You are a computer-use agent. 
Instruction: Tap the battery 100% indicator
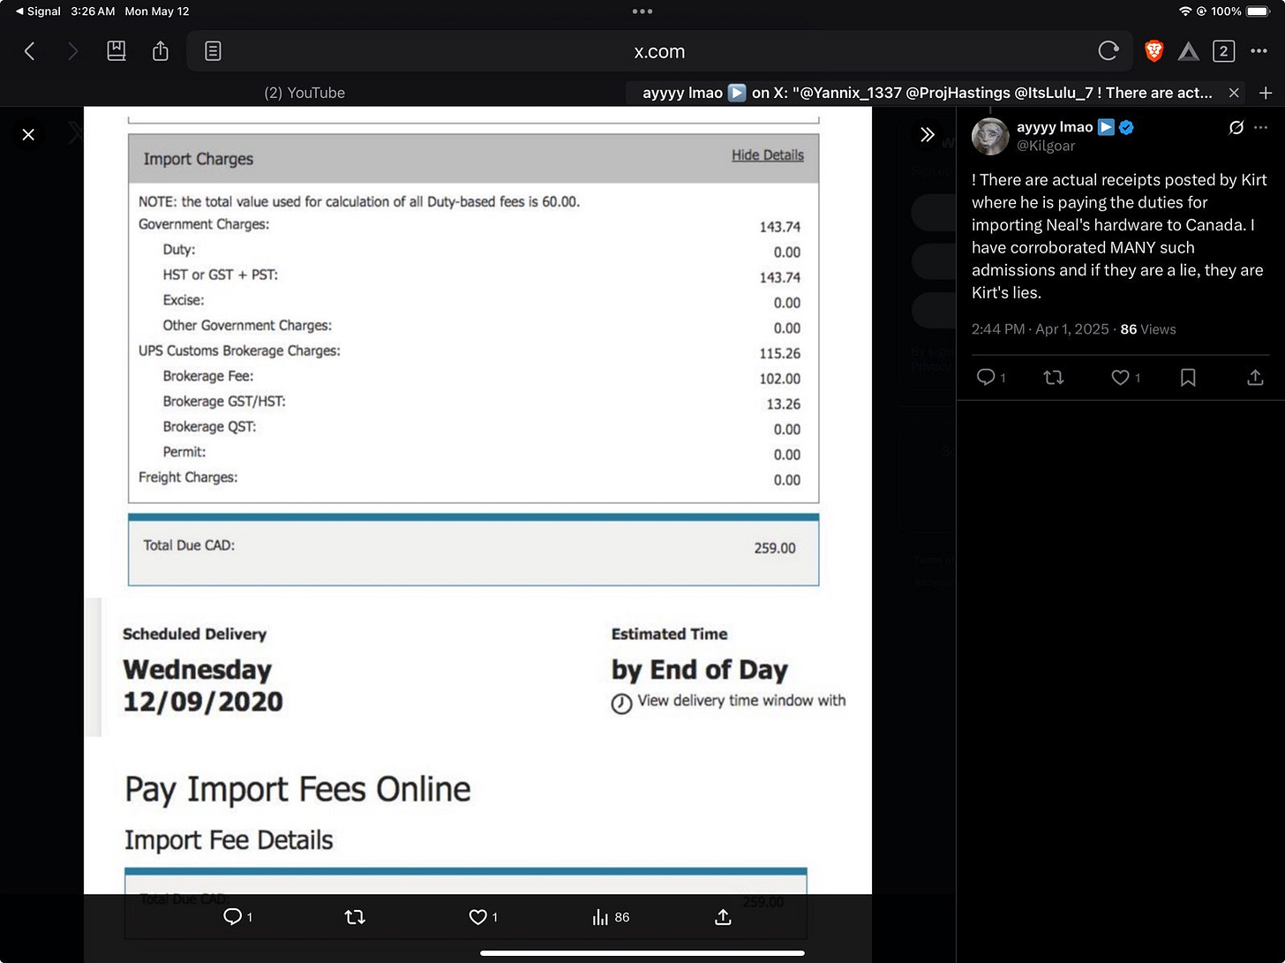(x=1241, y=11)
